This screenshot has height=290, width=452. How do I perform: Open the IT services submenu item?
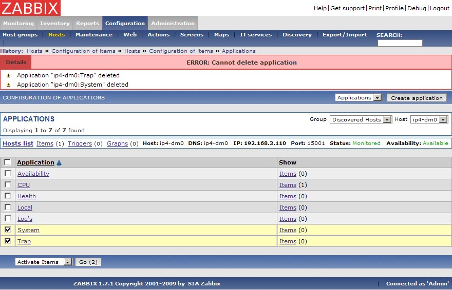click(x=256, y=34)
